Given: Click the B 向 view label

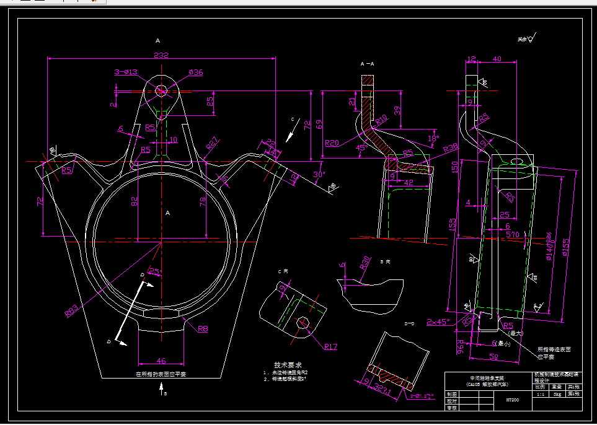Looking at the screenshot, I should point(386,262).
